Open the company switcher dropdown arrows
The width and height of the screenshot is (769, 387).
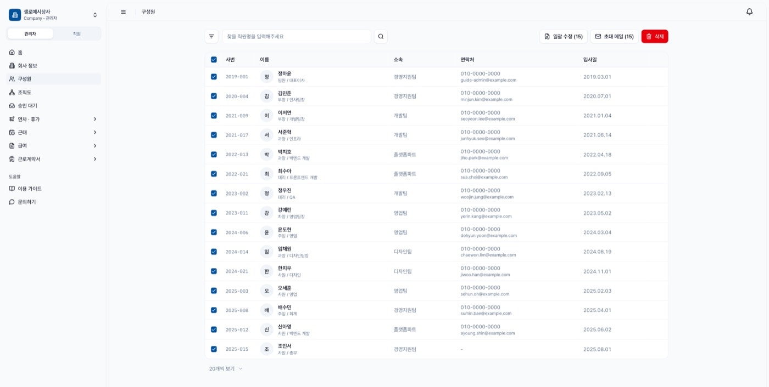click(x=95, y=15)
